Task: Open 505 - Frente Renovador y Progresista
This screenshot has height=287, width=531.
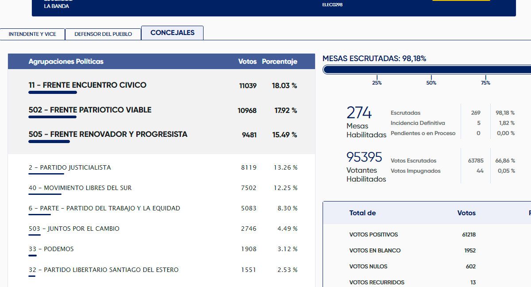Action: pyautogui.click(x=108, y=134)
